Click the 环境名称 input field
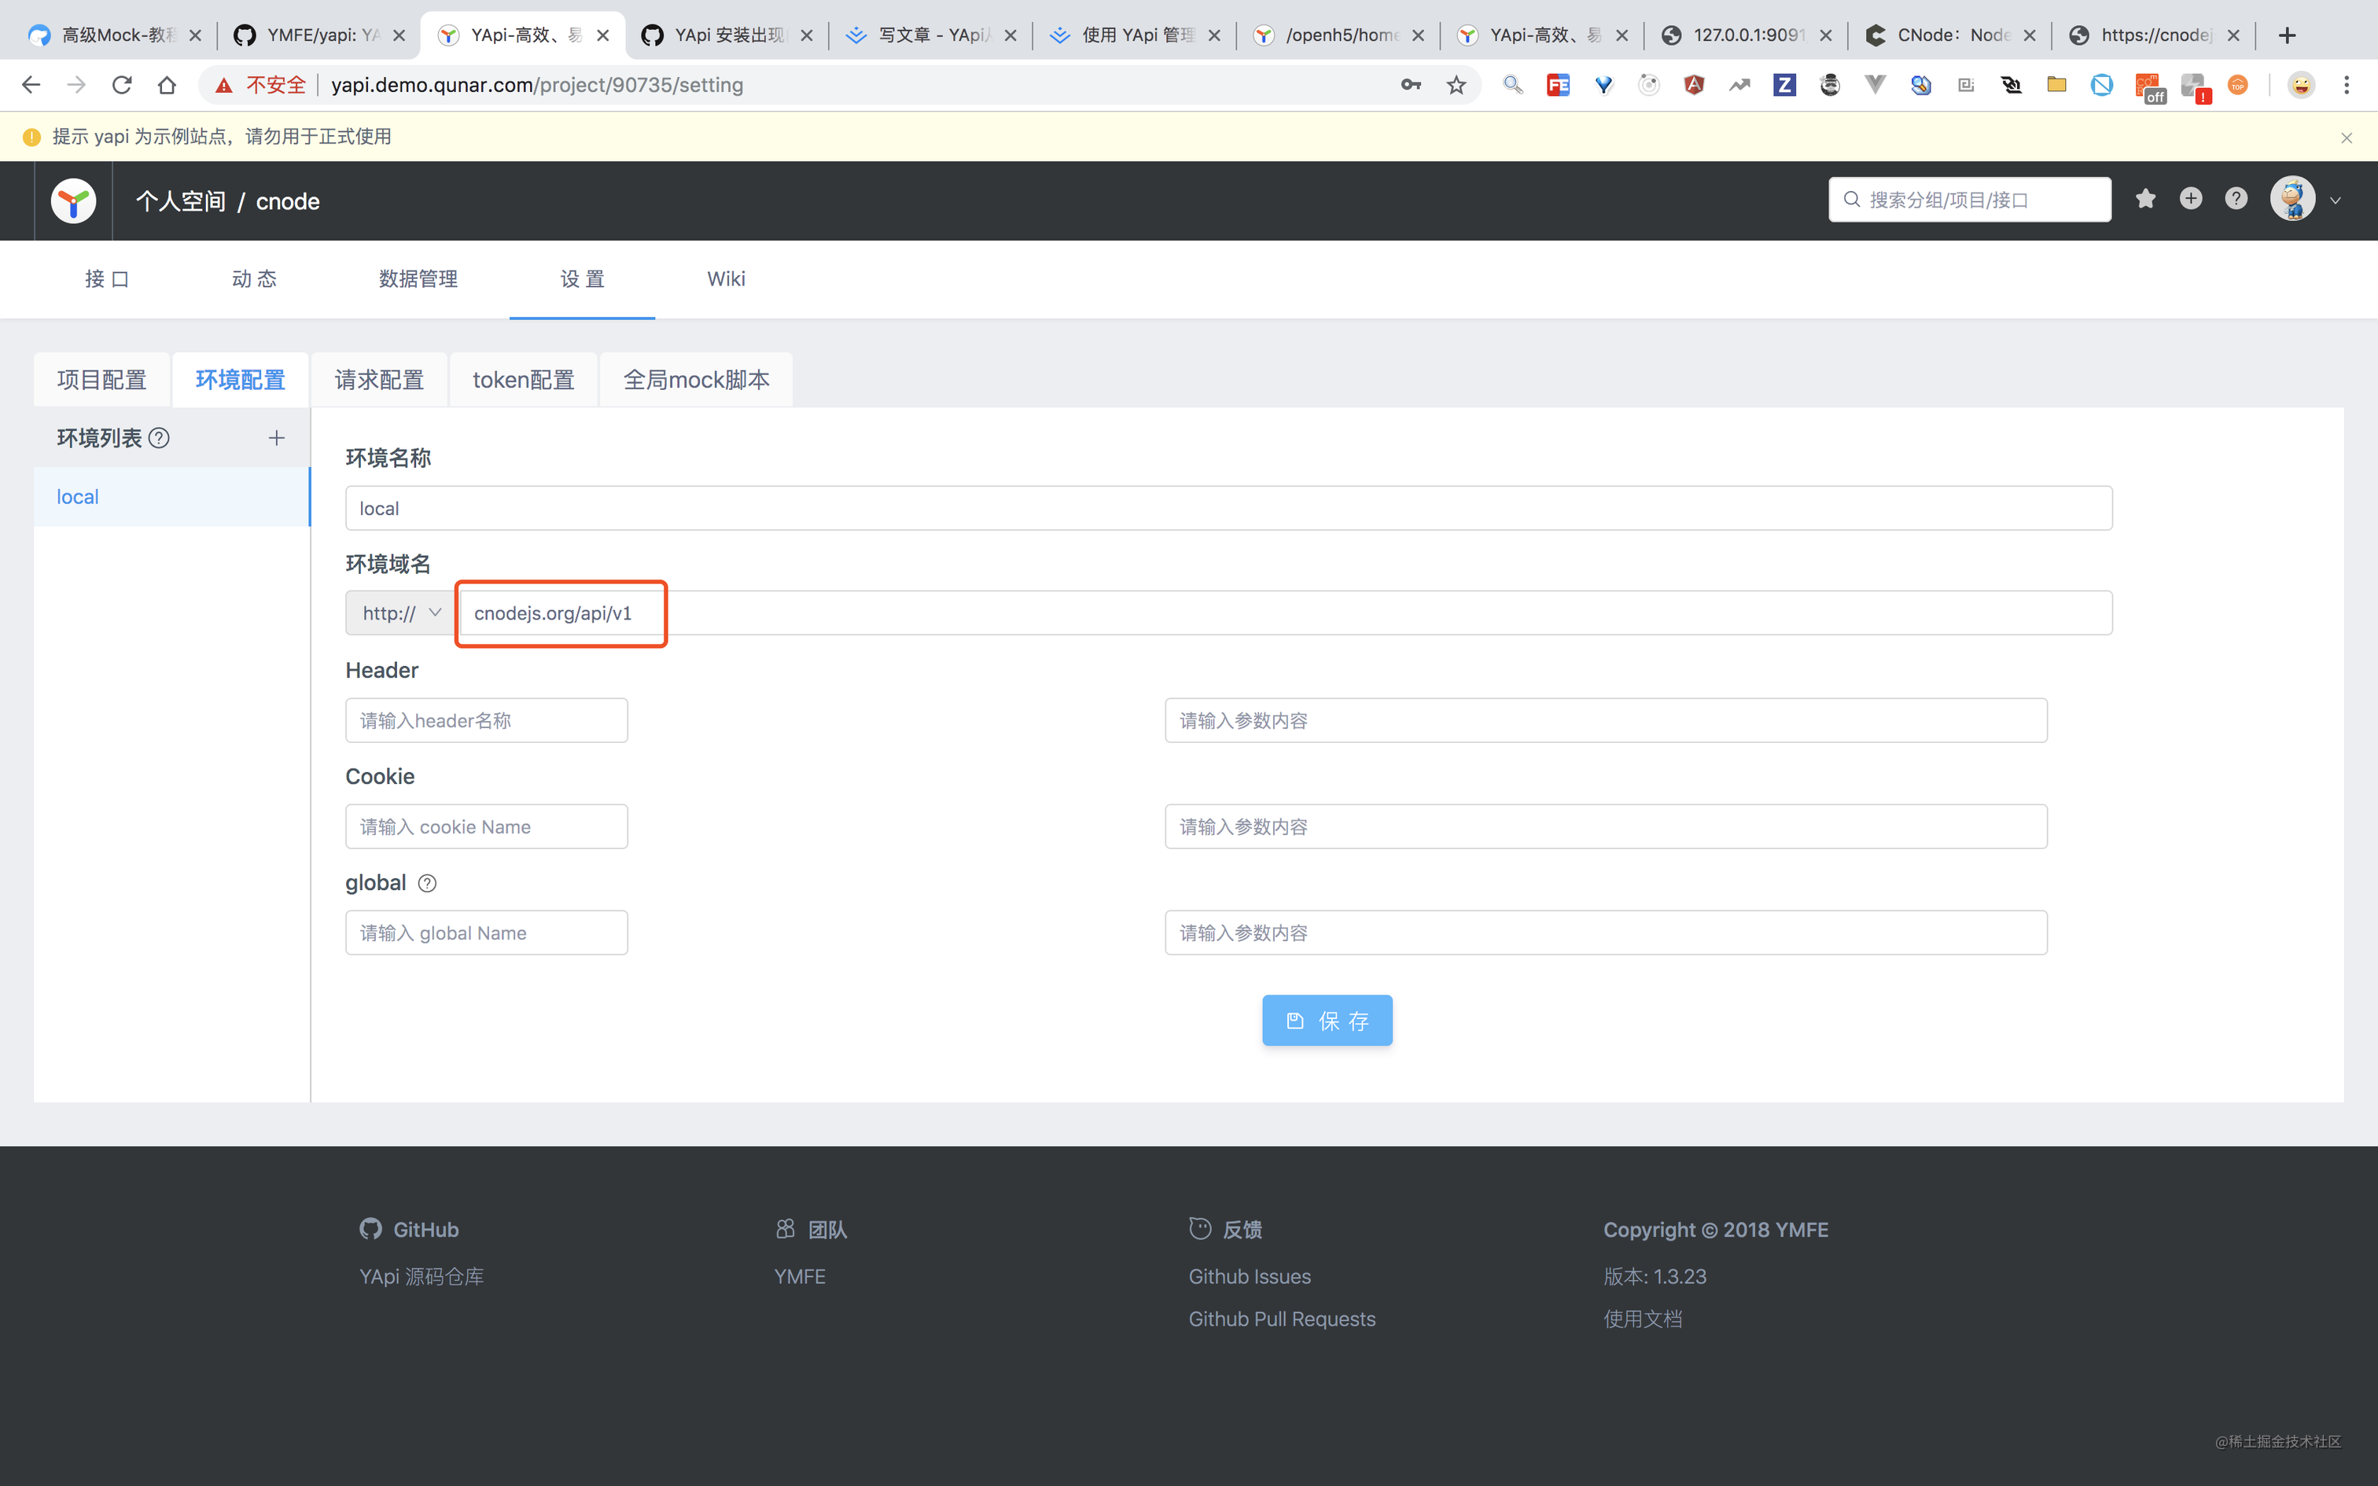This screenshot has width=2378, height=1486. point(1229,508)
